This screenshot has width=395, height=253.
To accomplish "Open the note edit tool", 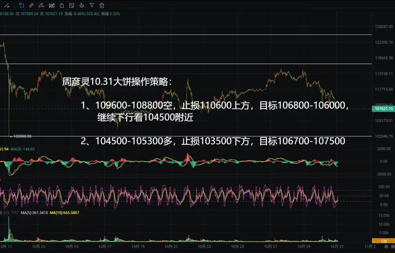I will [71, 5].
